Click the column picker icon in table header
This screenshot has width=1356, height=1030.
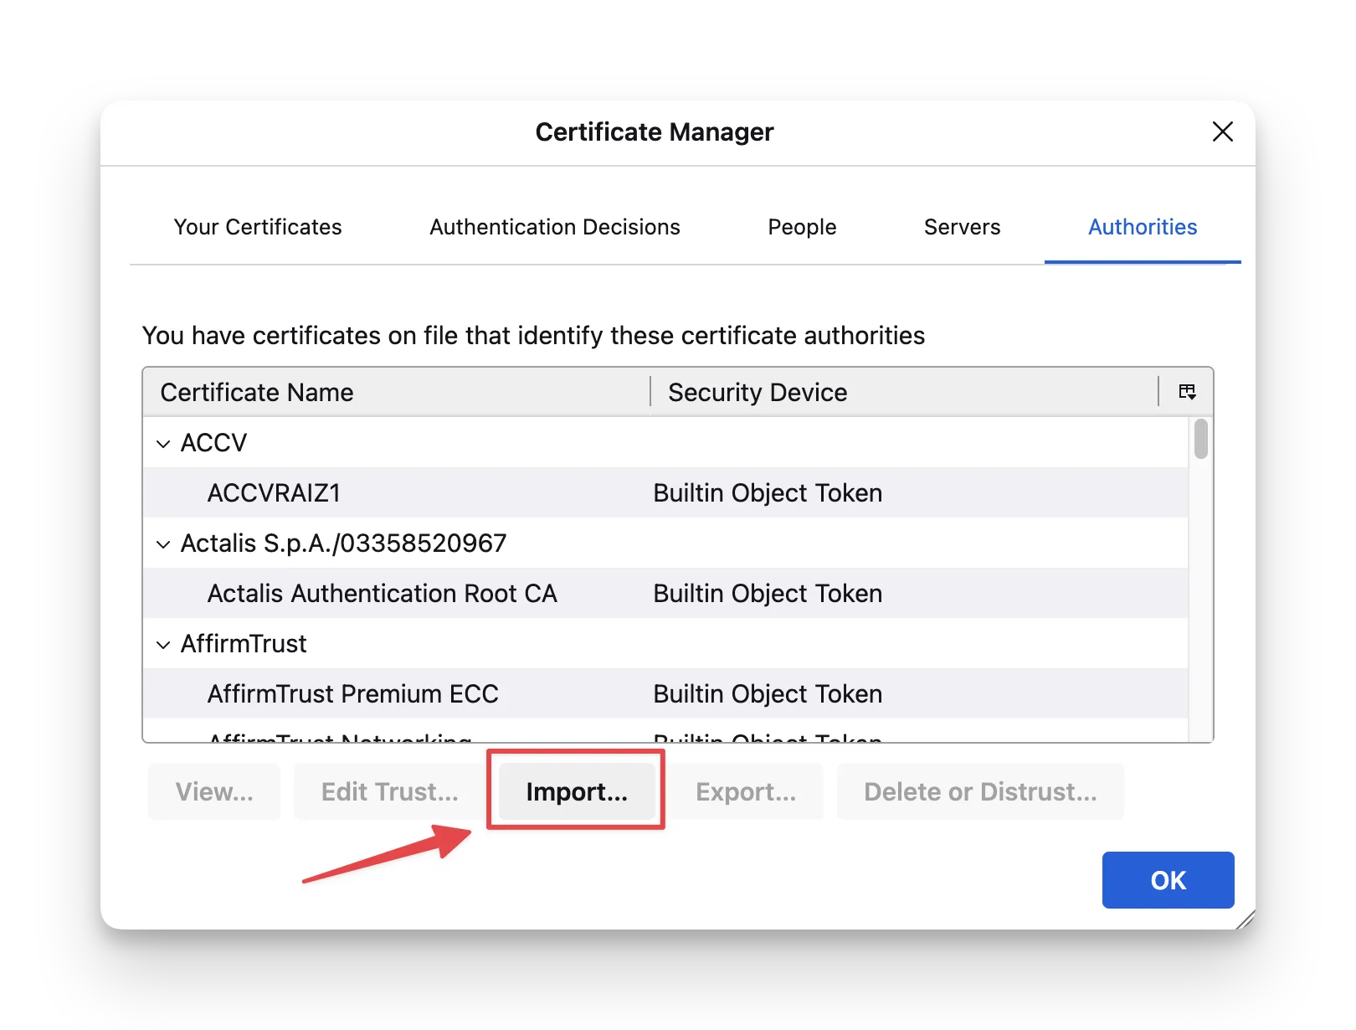point(1186,392)
